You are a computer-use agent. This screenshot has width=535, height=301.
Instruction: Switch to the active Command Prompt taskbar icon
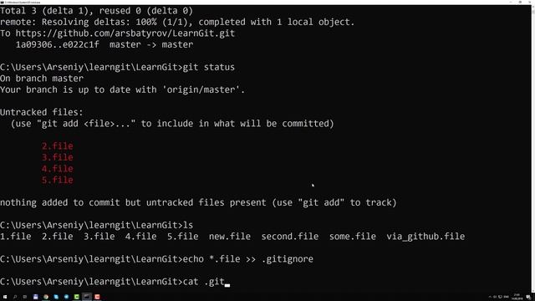[x=87, y=297]
